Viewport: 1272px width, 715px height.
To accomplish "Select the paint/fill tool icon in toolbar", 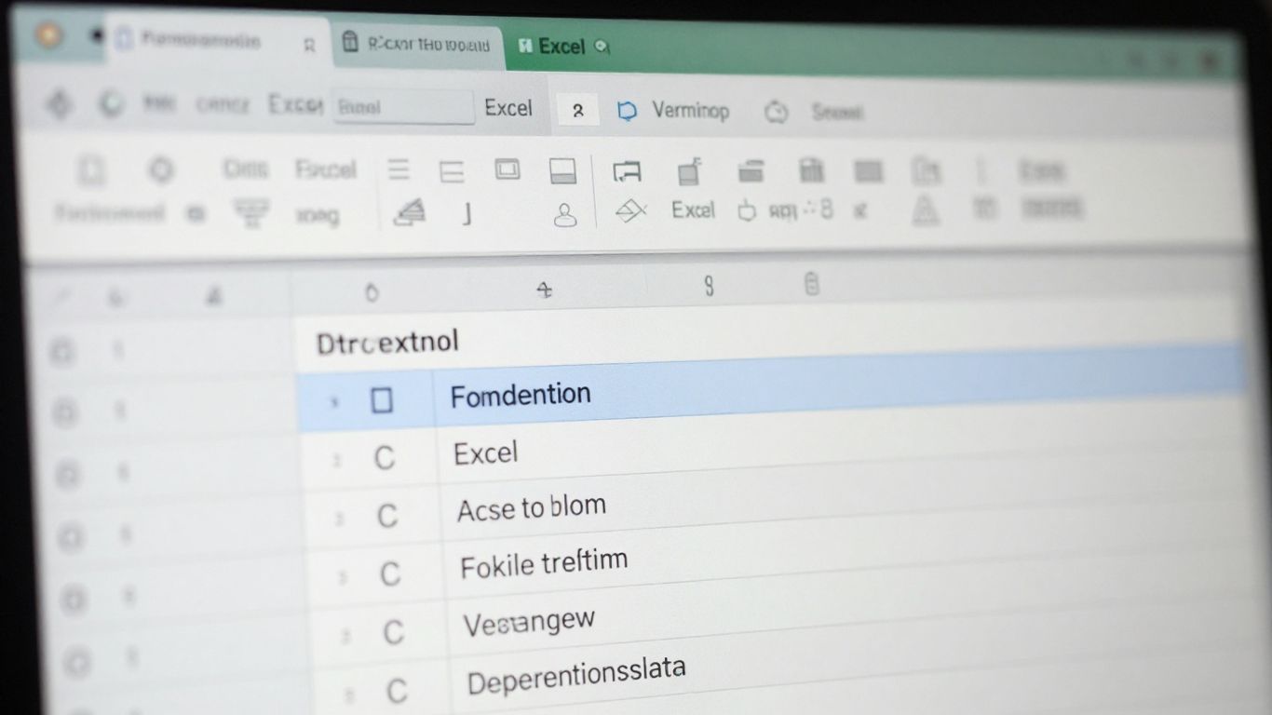I will (410, 214).
